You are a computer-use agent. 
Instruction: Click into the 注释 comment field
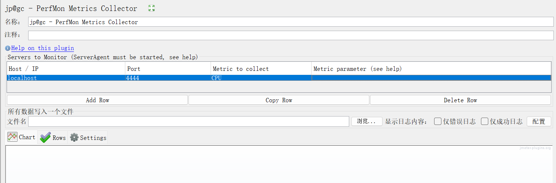pyautogui.click(x=291, y=35)
